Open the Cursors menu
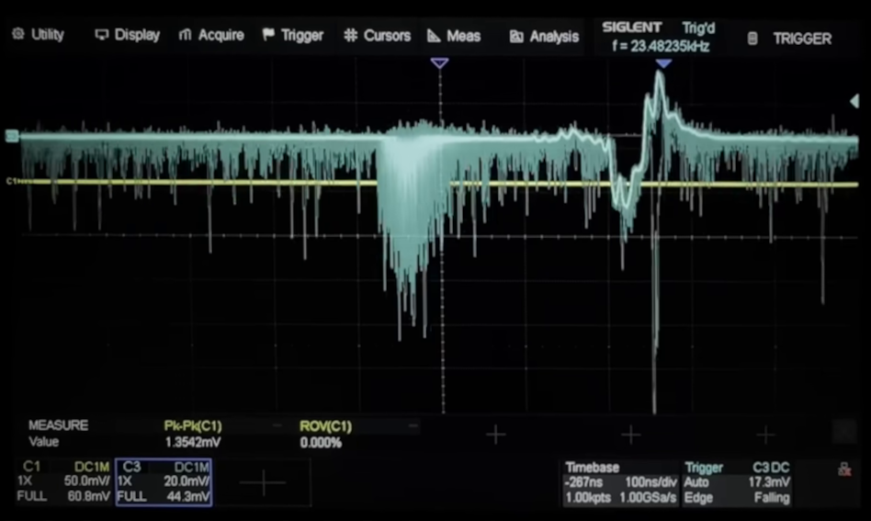This screenshot has height=521, width=871. (378, 36)
